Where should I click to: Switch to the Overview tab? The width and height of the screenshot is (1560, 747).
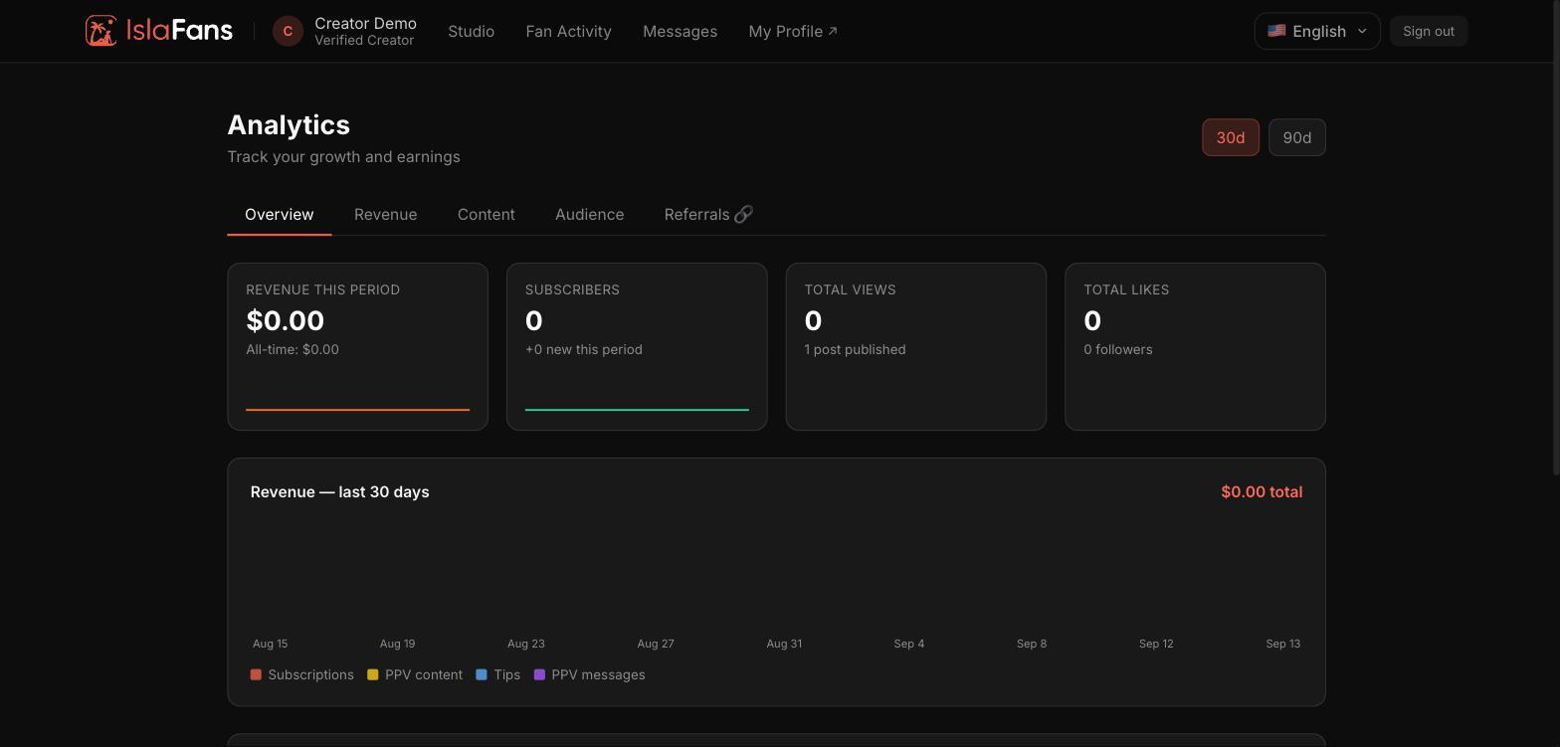pyautogui.click(x=280, y=214)
